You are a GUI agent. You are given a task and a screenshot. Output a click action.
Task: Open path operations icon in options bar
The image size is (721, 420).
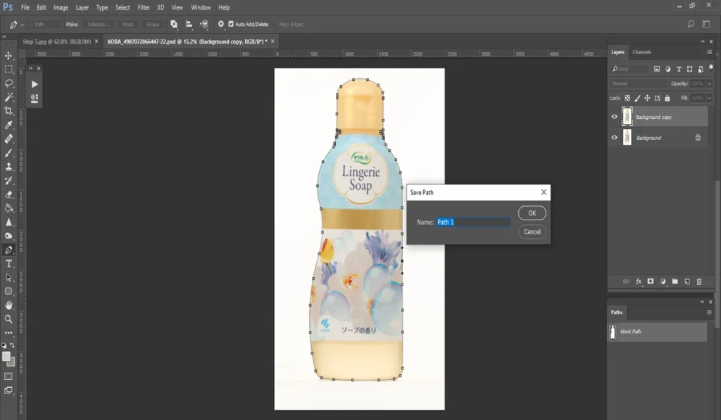[x=174, y=25]
